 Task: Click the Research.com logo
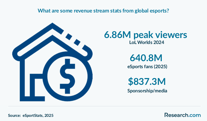(x=183, y=115)
